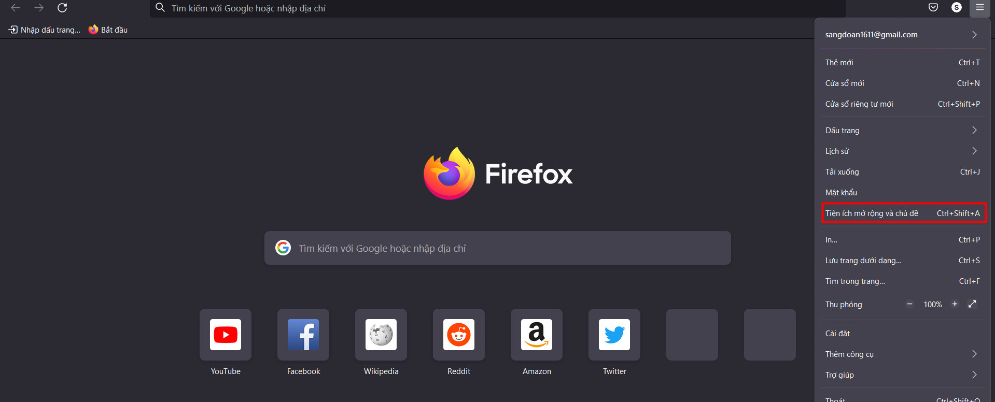This screenshot has width=995, height=402.
Task: Open Cài đặt settings entry
Action: coord(902,333)
